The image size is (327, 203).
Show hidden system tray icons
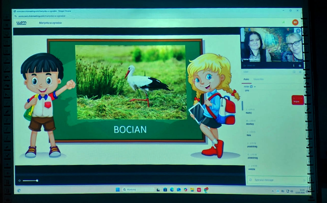point(273,191)
